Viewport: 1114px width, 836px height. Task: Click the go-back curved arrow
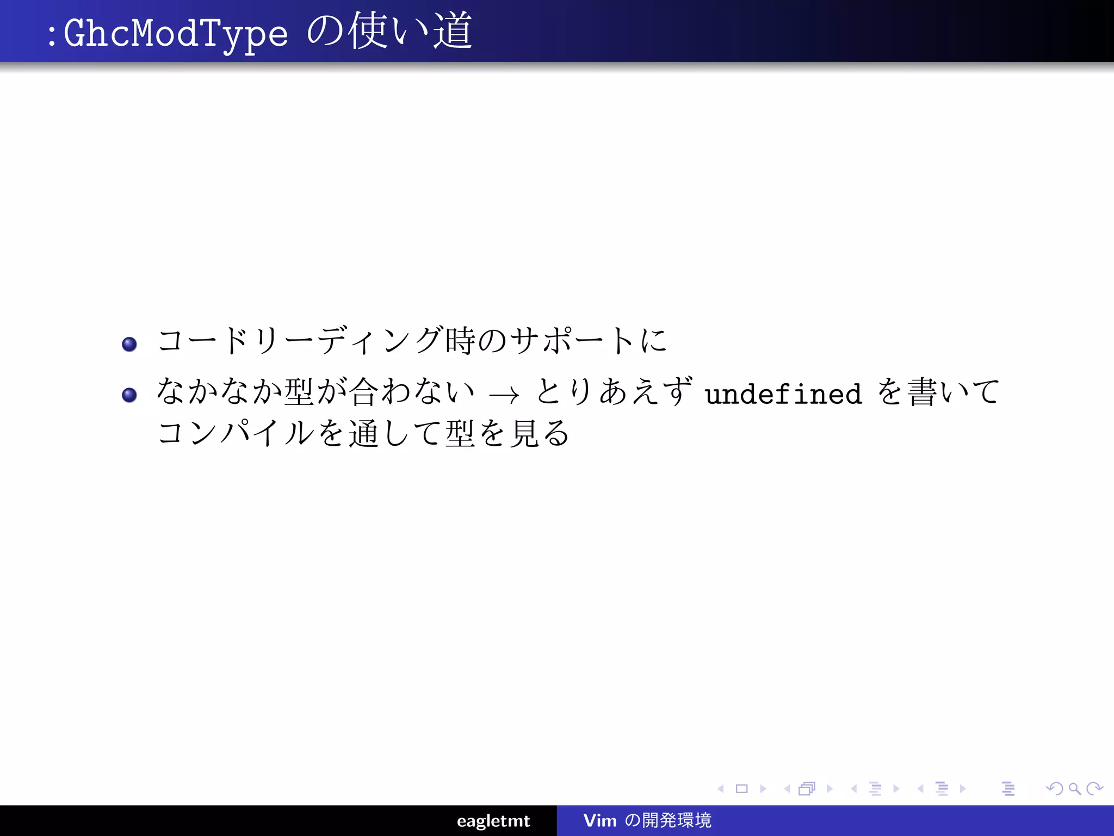(1055, 789)
